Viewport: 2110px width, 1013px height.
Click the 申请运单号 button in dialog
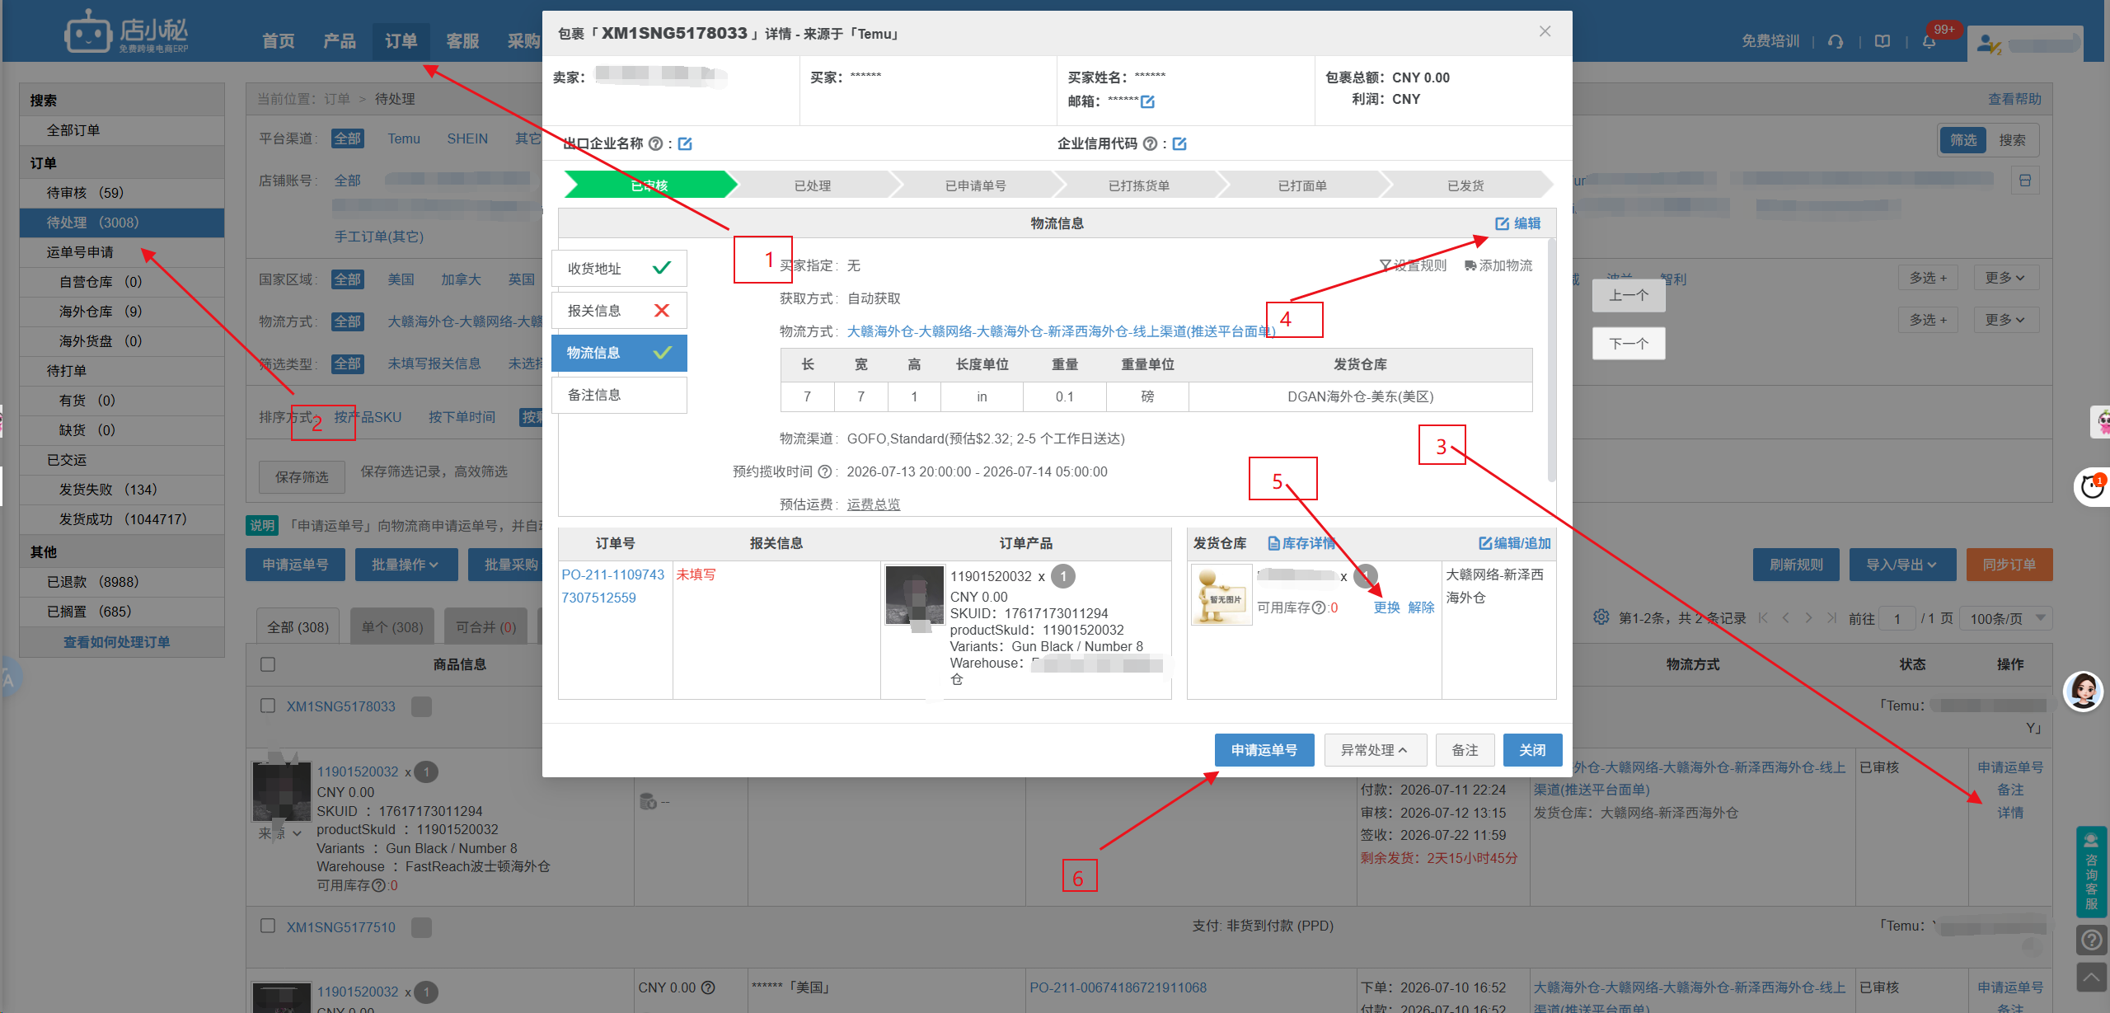(x=1264, y=750)
